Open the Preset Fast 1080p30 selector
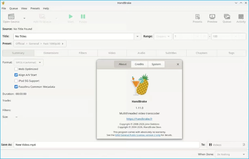 click(x=40, y=44)
